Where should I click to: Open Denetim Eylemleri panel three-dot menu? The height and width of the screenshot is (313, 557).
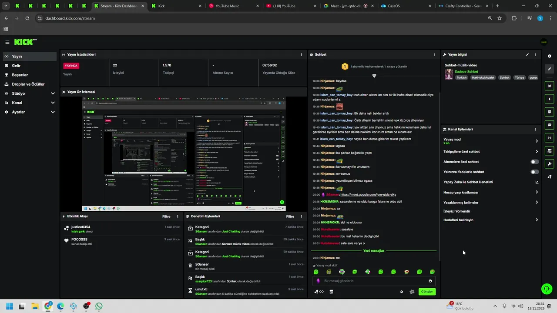coord(302,216)
